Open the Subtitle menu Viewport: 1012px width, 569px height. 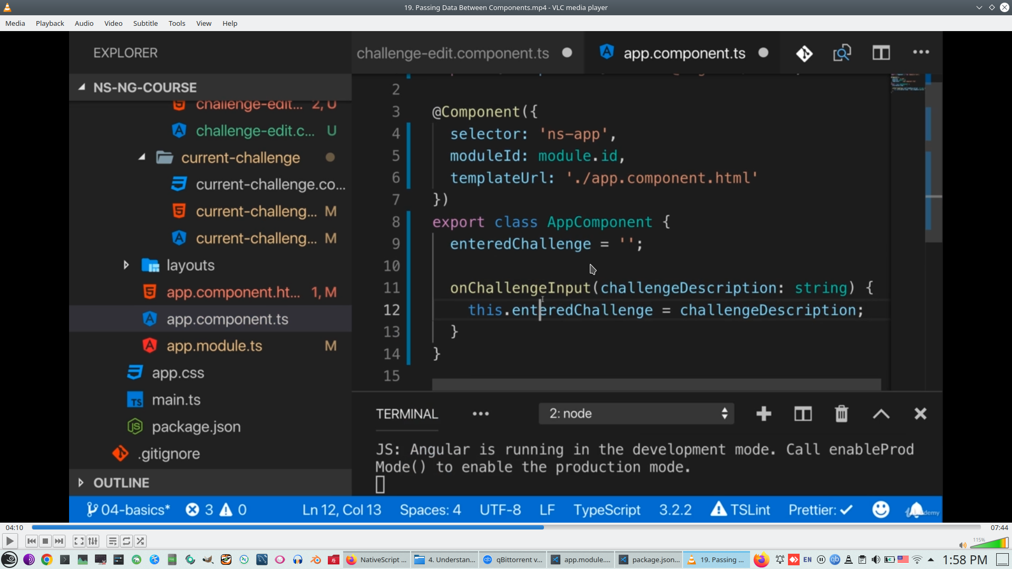coord(145,23)
